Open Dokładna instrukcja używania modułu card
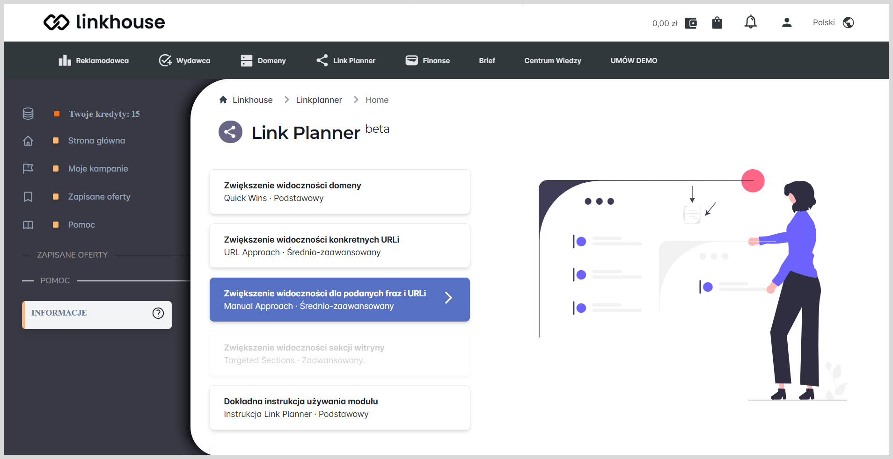 (340, 408)
